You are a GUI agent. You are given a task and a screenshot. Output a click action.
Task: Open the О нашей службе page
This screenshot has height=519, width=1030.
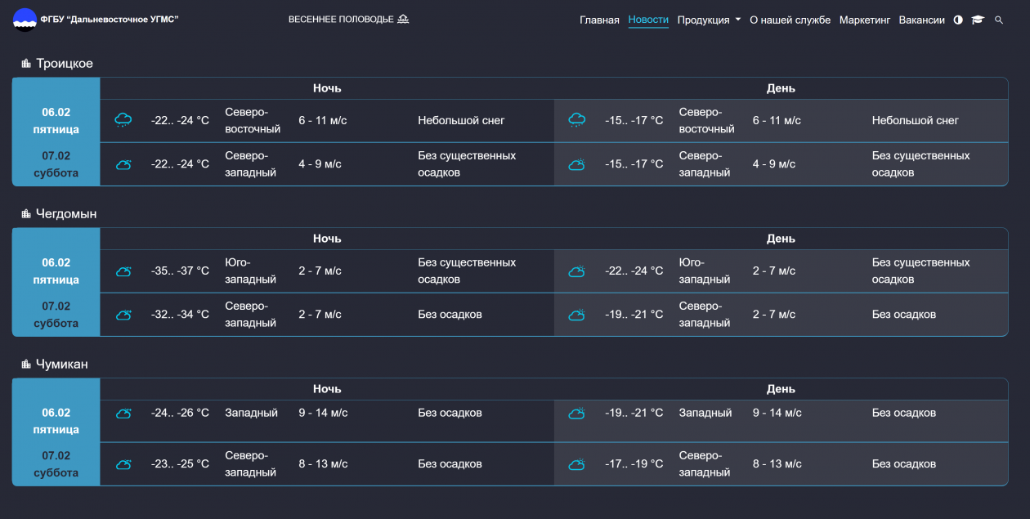pyautogui.click(x=790, y=20)
